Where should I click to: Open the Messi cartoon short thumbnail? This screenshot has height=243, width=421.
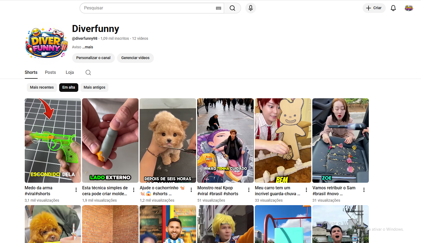[168, 224]
